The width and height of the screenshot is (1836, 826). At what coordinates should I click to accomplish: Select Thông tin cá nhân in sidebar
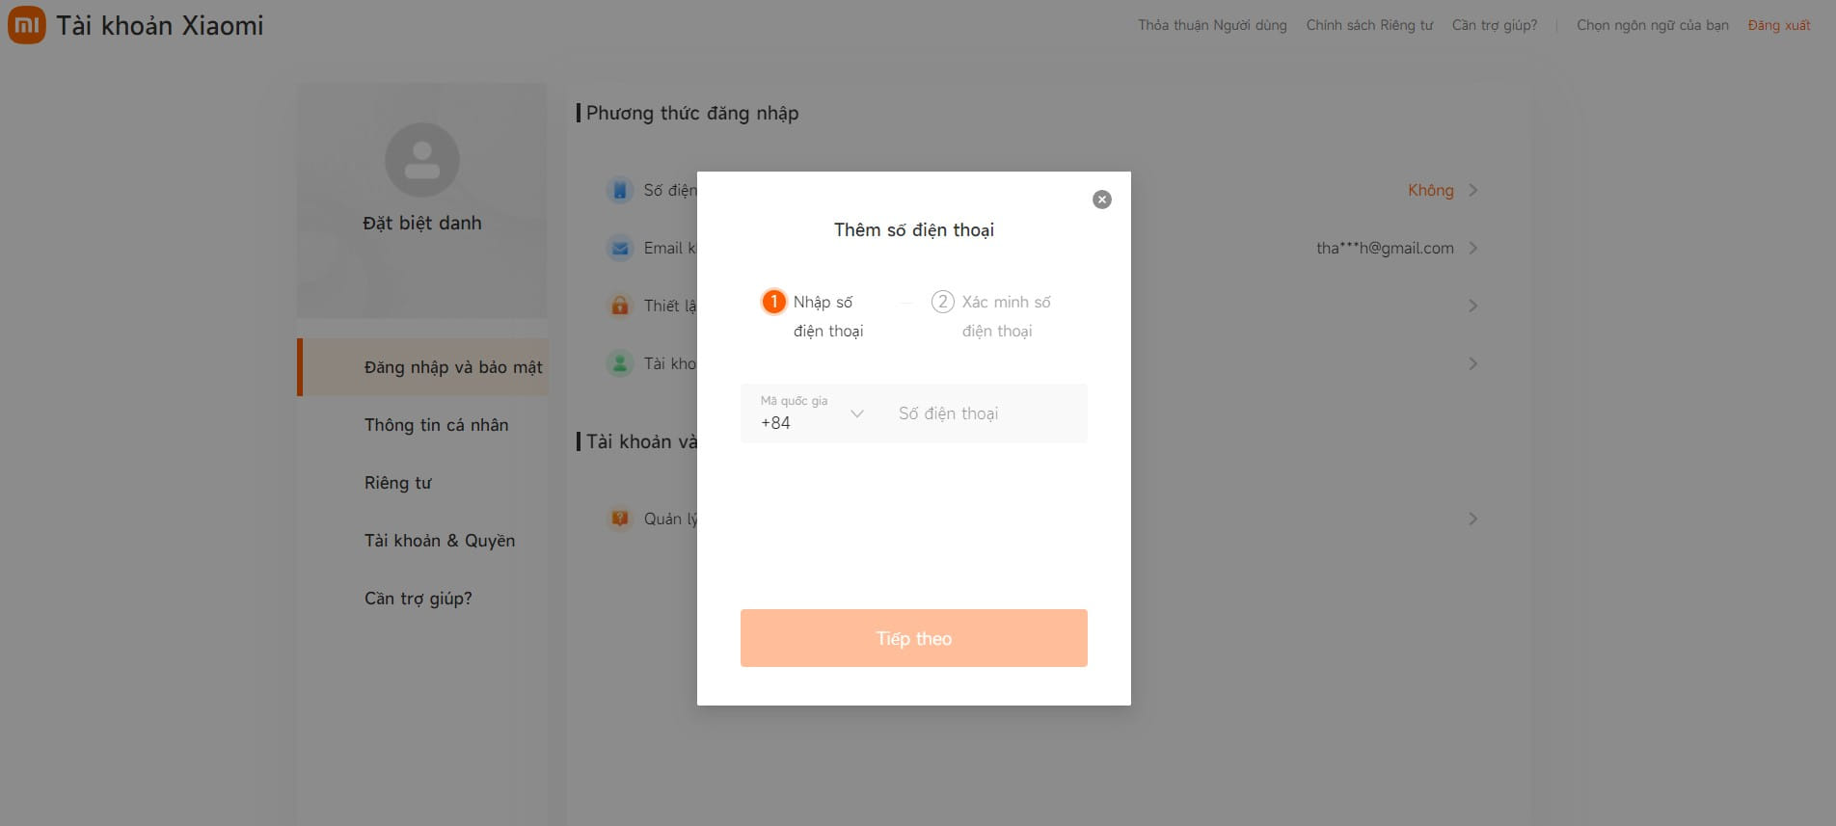[x=436, y=425]
